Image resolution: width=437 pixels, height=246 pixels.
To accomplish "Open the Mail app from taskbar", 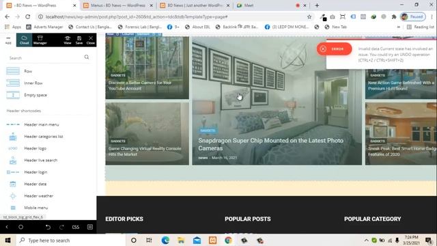I will 197,240.
